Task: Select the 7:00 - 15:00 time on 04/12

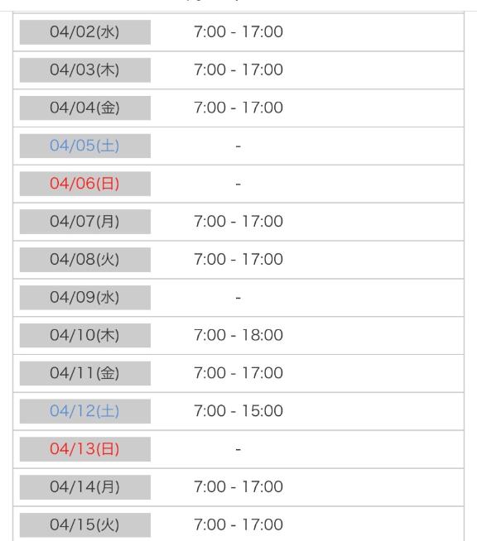Action: pos(238,411)
